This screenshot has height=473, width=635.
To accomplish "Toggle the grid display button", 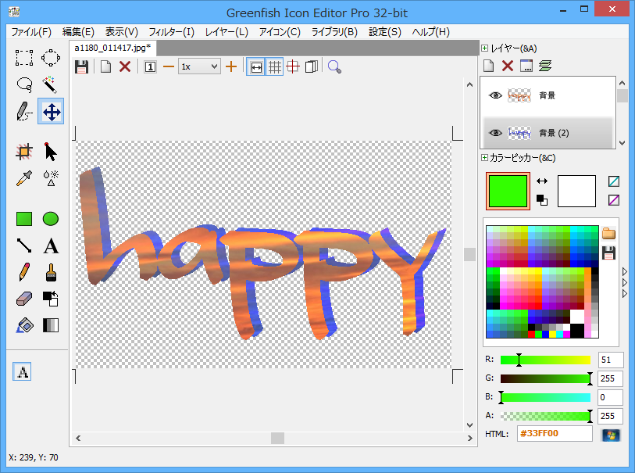I will (x=274, y=66).
